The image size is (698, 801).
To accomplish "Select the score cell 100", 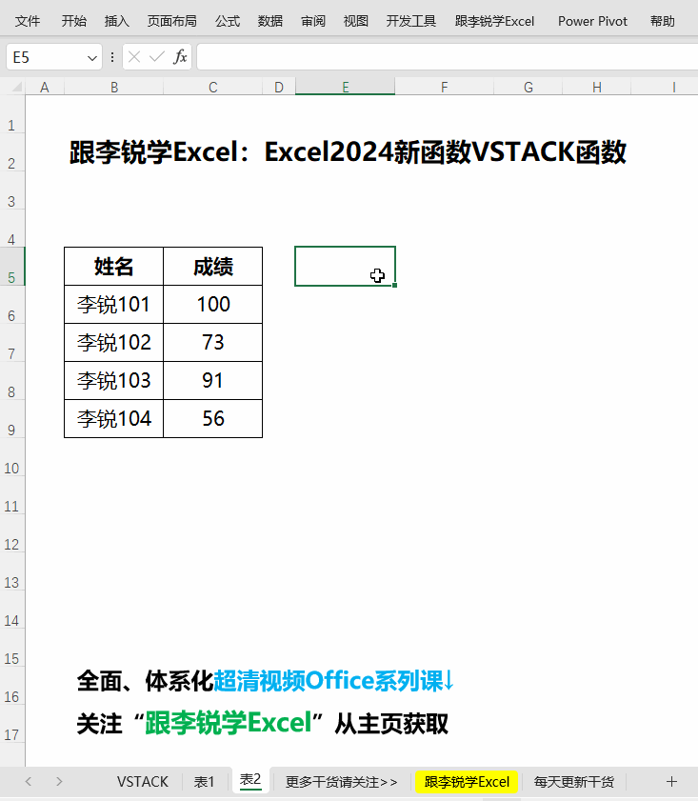I will (213, 305).
